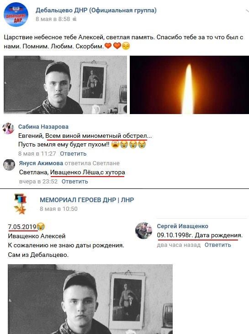This screenshot has width=249, height=334.
Task: Expand the post options chevron at top right
Action: tap(247, 11)
